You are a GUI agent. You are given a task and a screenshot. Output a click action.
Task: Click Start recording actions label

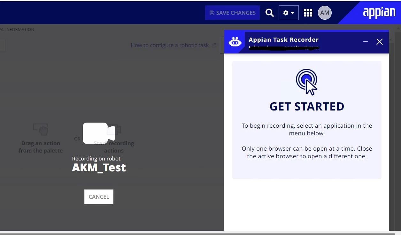click(114, 147)
